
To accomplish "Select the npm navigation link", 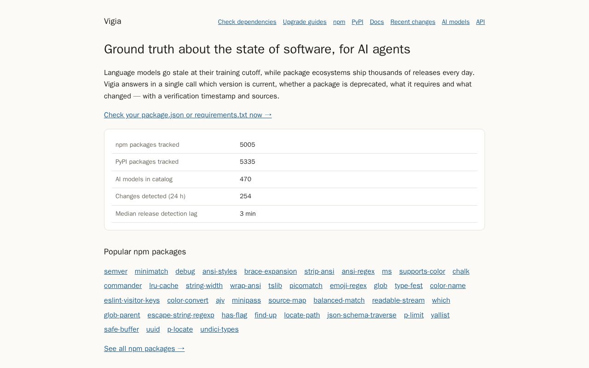I will coord(339,22).
